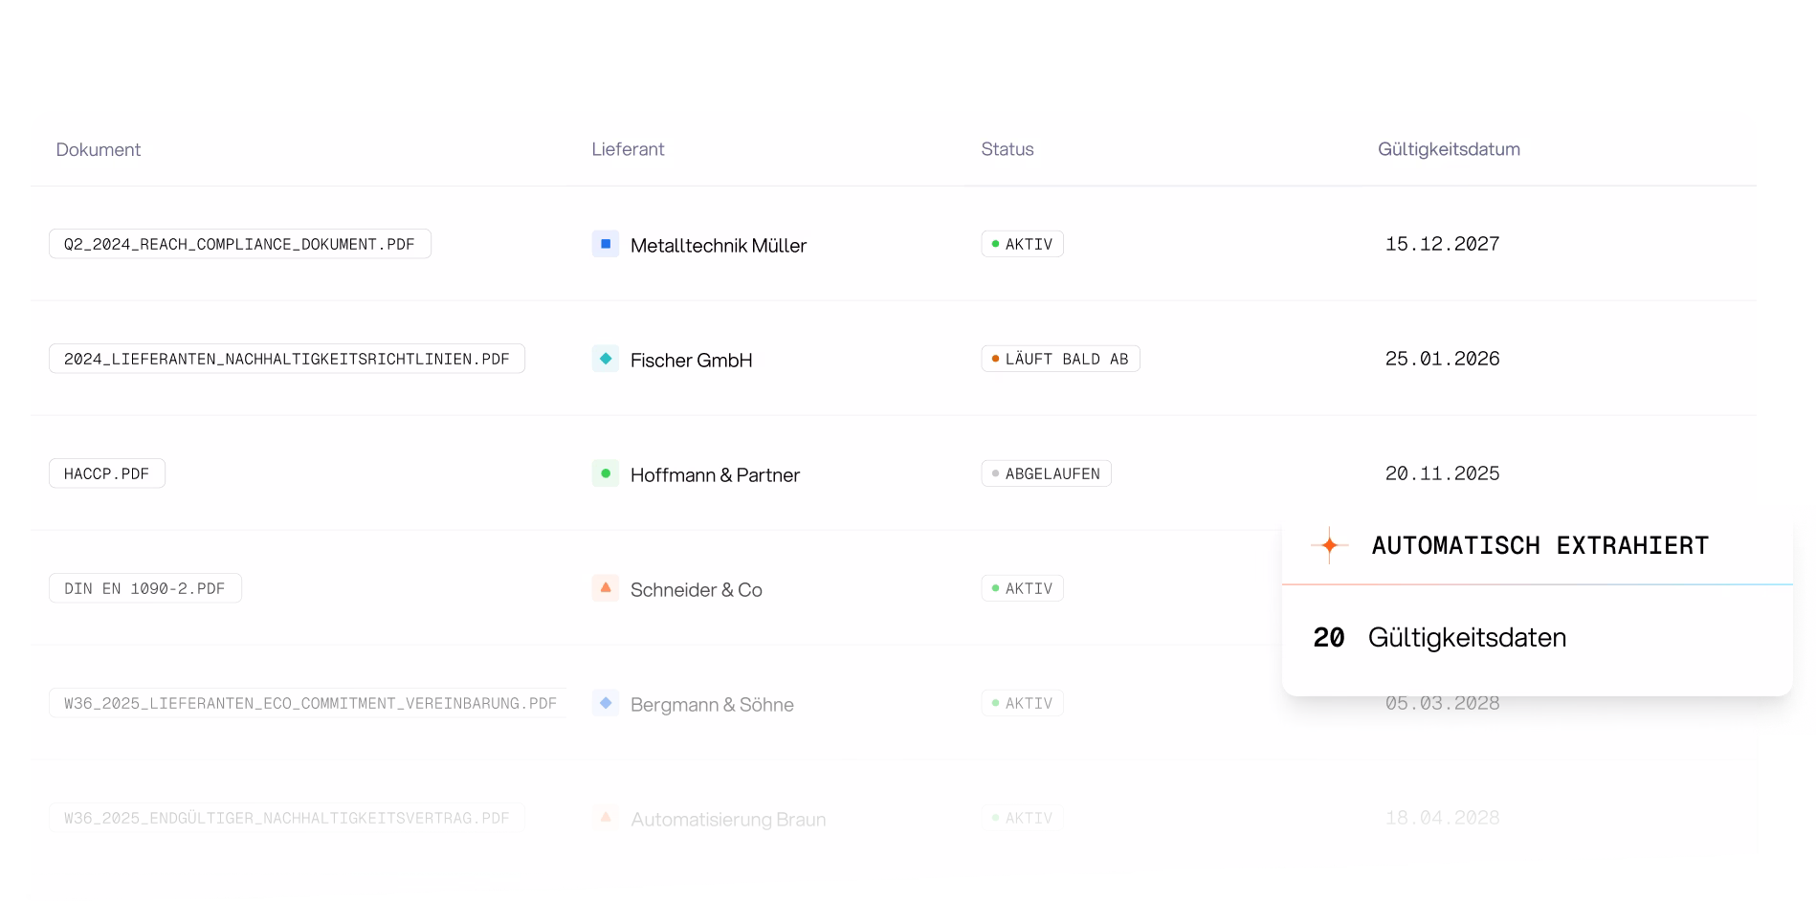Image resolution: width=1816 pixels, height=901 pixels.
Task: Select the DIN EN 1090-2.PDF document
Action: [145, 588]
